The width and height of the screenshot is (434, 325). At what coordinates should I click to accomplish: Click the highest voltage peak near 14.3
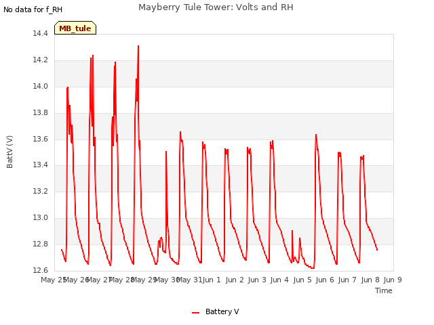click(138, 46)
